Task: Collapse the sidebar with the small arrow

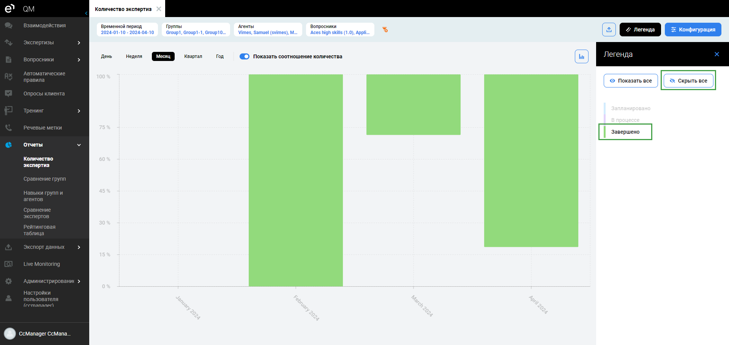Action: click(86, 13)
